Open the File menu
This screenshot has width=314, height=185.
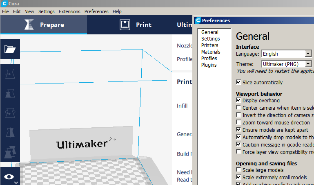(5, 11)
